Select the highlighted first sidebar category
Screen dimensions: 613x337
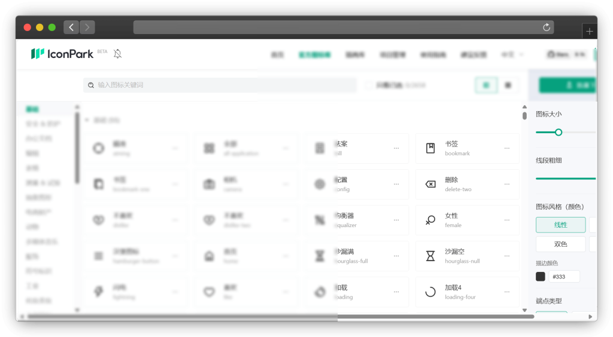32,109
